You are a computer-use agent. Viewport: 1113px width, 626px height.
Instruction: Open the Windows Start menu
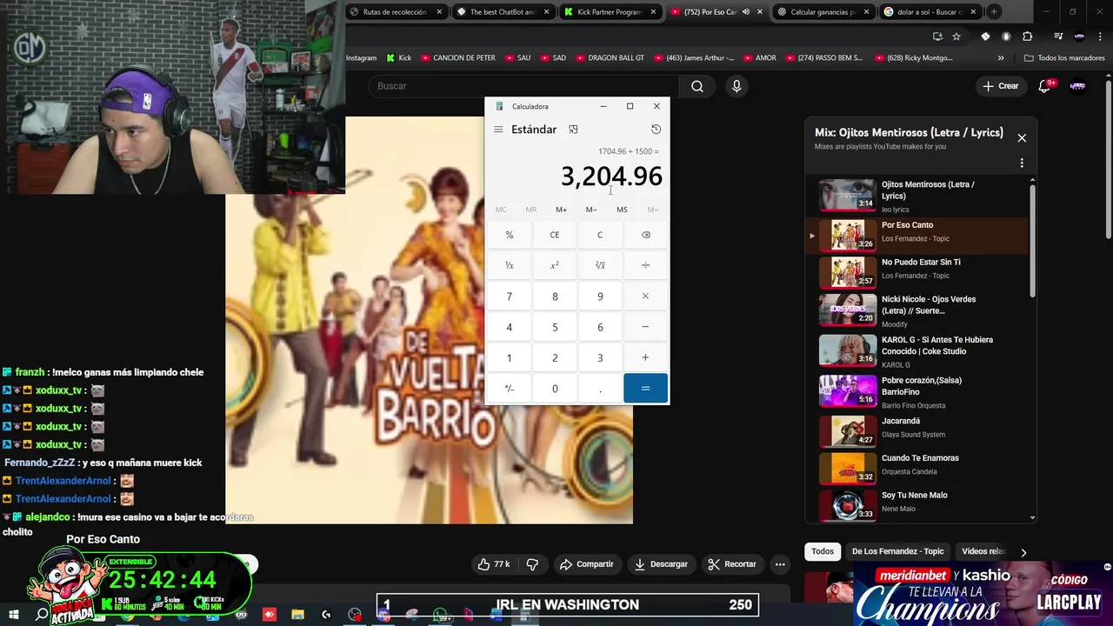click(13, 615)
